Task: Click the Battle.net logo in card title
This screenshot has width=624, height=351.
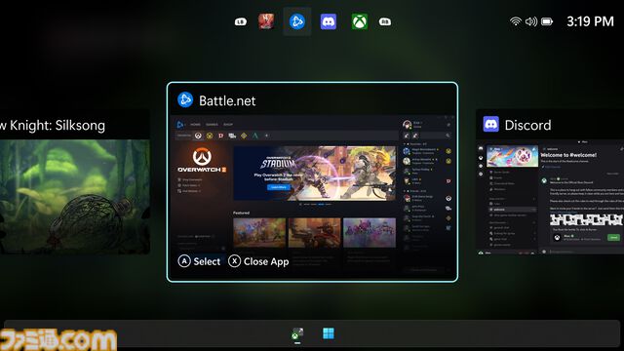Action: click(185, 99)
